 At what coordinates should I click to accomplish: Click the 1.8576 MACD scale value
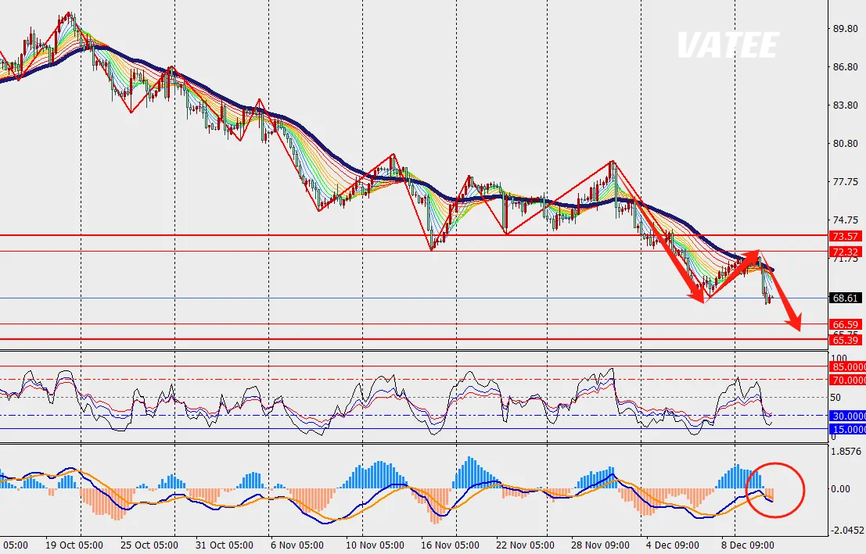point(846,451)
